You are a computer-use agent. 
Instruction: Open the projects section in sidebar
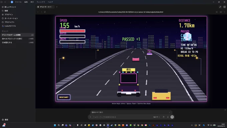(8, 22)
